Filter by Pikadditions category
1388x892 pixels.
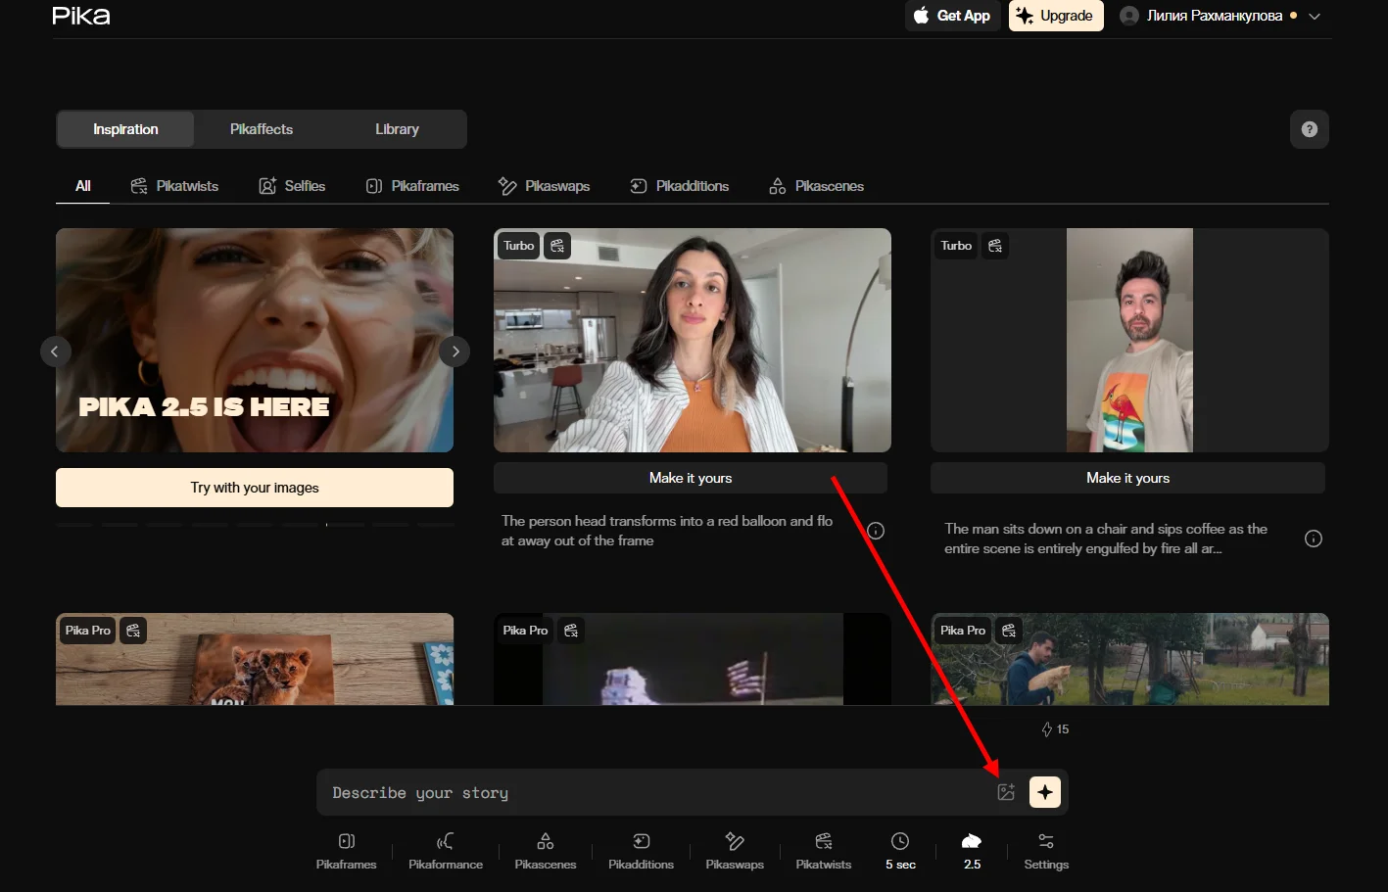click(679, 186)
